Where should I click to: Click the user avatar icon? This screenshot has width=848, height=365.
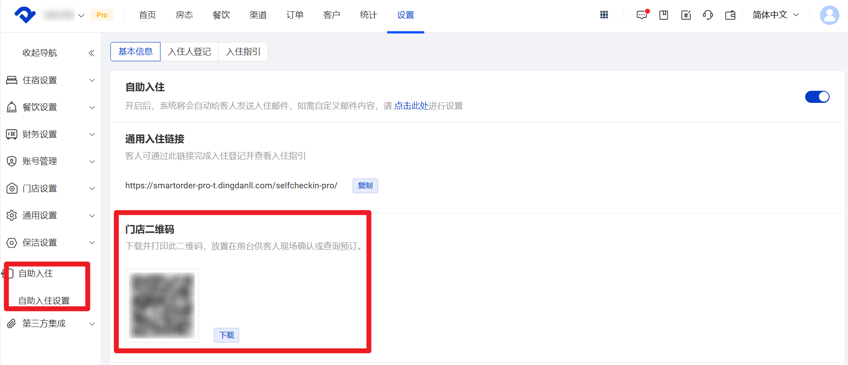tap(829, 15)
